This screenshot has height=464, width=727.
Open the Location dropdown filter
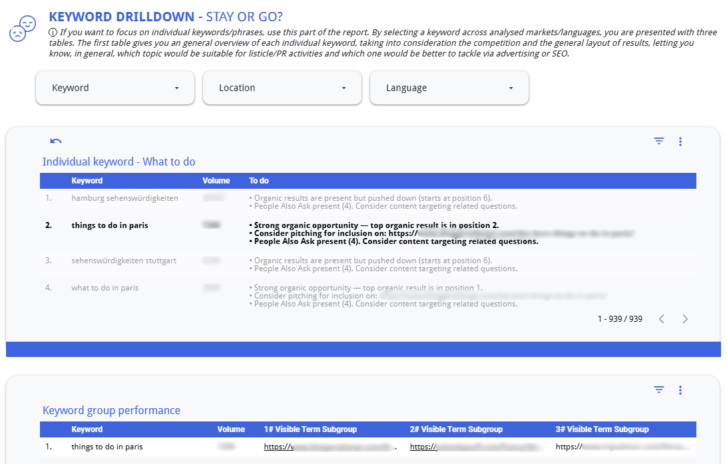coord(282,88)
